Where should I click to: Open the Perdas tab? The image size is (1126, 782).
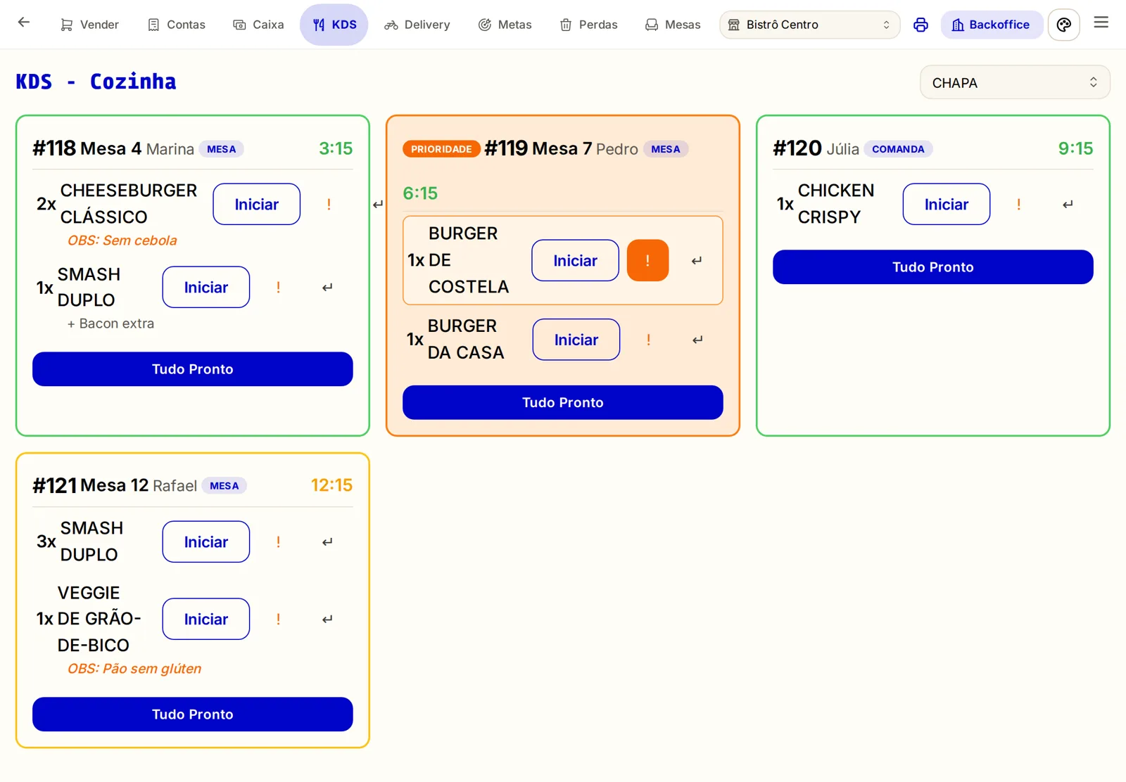[589, 25]
